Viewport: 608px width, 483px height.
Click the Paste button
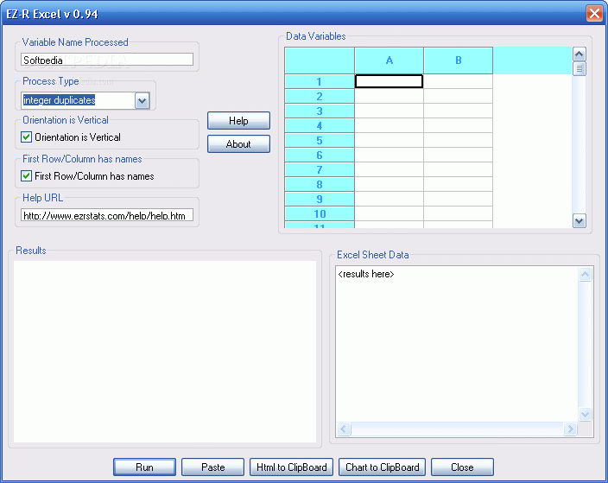212,467
